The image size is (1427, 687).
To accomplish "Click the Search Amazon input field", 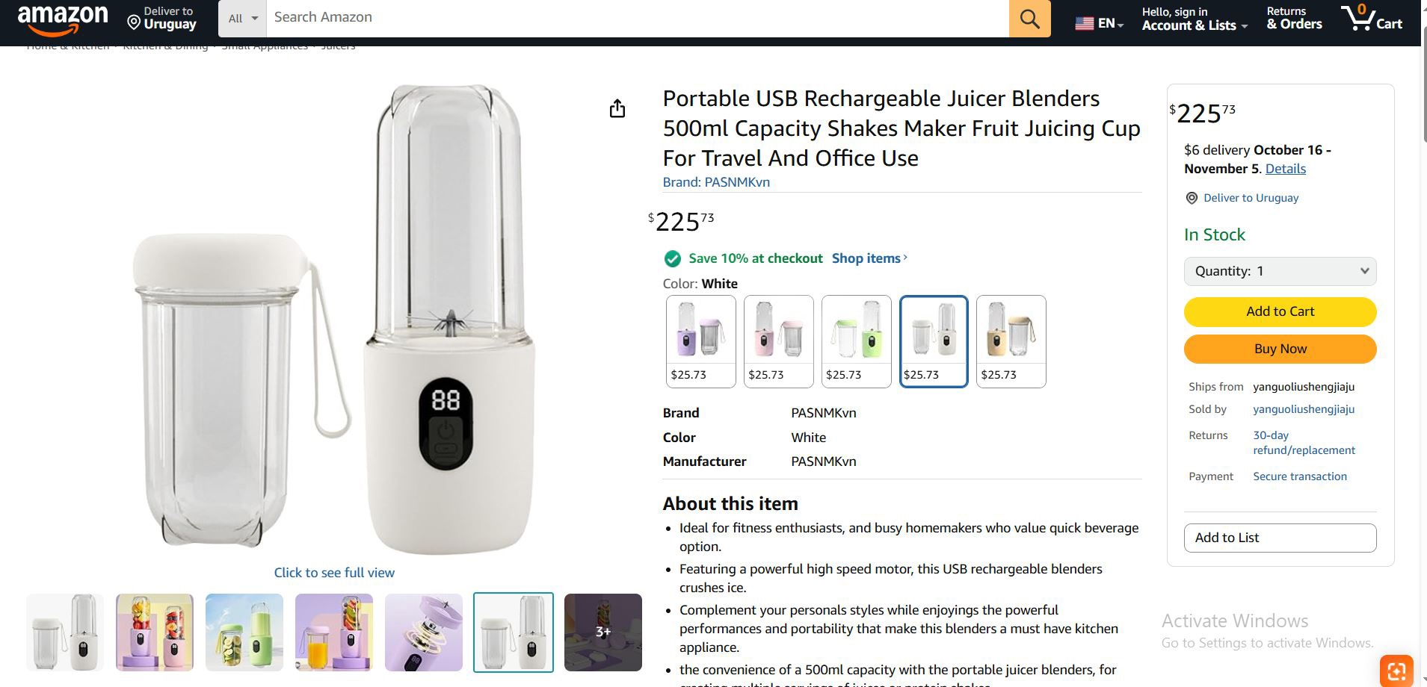I will point(637,18).
